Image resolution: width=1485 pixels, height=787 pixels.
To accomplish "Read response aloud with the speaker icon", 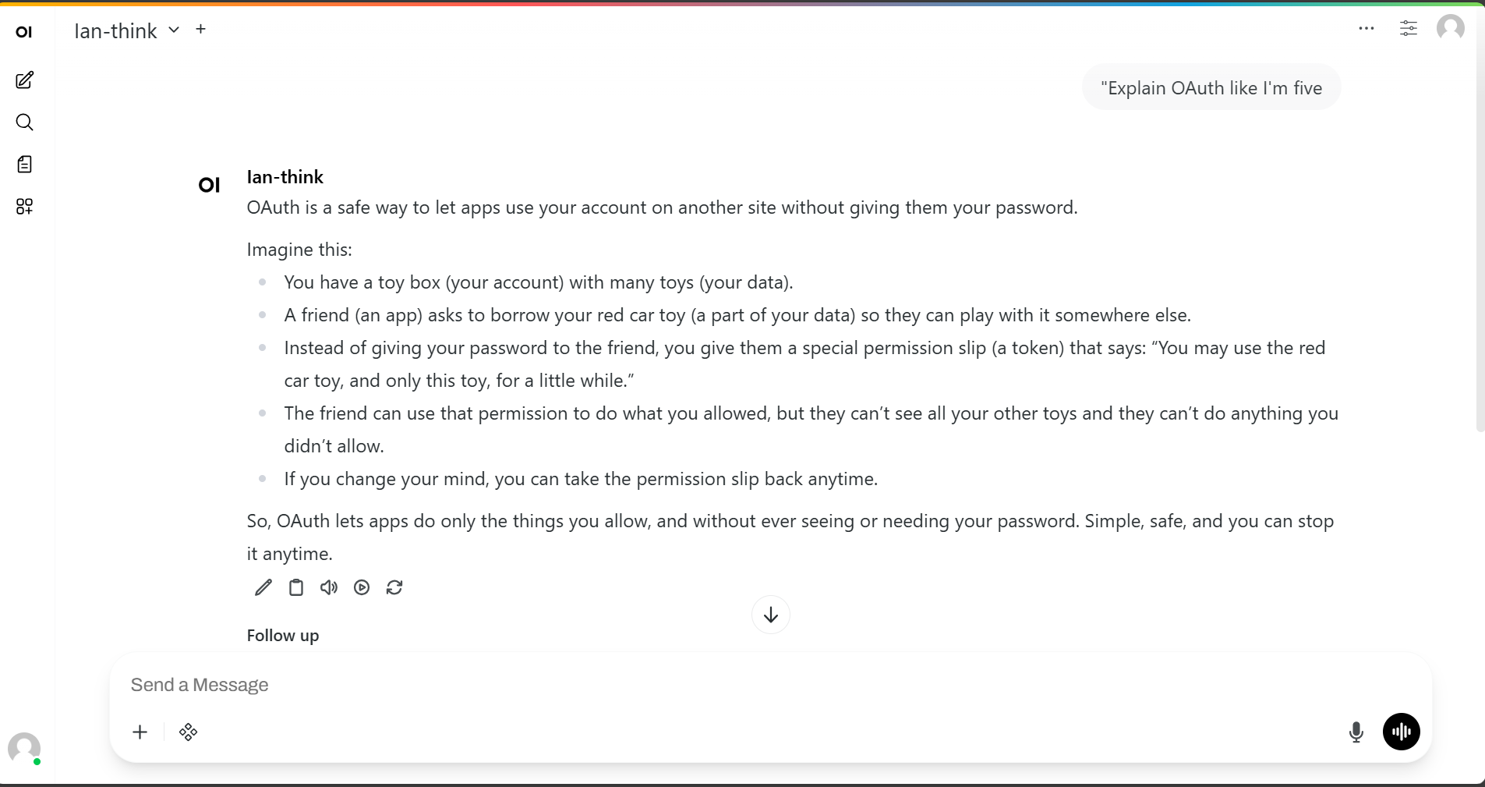I will (329, 587).
